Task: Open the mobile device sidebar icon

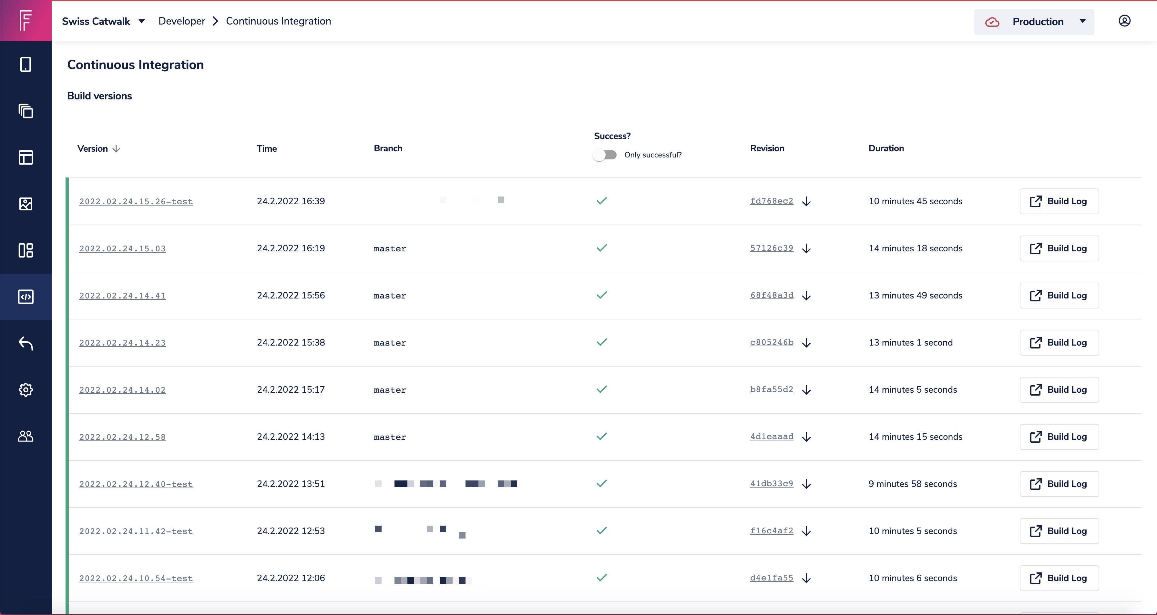Action: pyautogui.click(x=26, y=65)
